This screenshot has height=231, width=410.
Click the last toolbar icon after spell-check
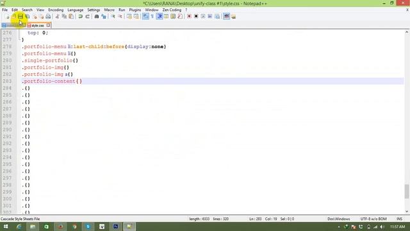click(233, 17)
